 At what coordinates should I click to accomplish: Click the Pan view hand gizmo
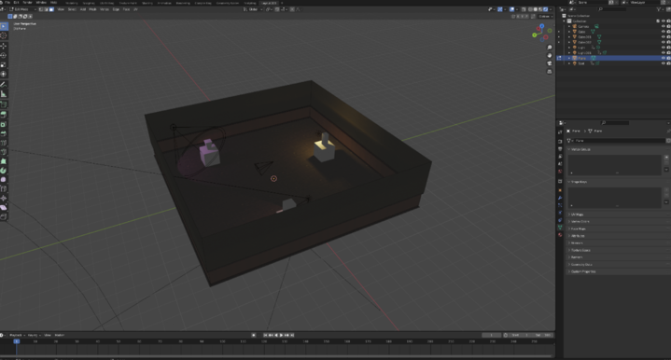550,56
